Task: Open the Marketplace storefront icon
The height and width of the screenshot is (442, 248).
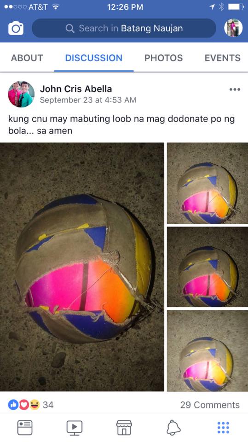Action: (x=124, y=428)
